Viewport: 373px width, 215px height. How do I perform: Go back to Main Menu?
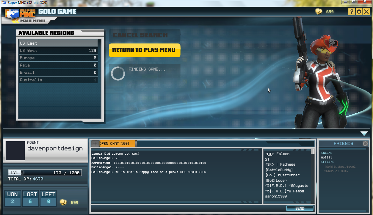(33, 21)
